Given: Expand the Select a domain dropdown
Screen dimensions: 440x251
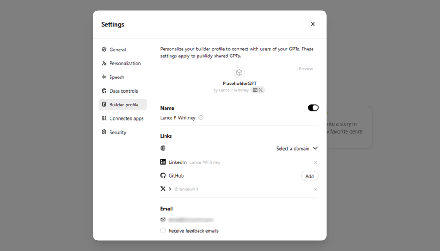Looking at the screenshot, I should click(x=297, y=149).
